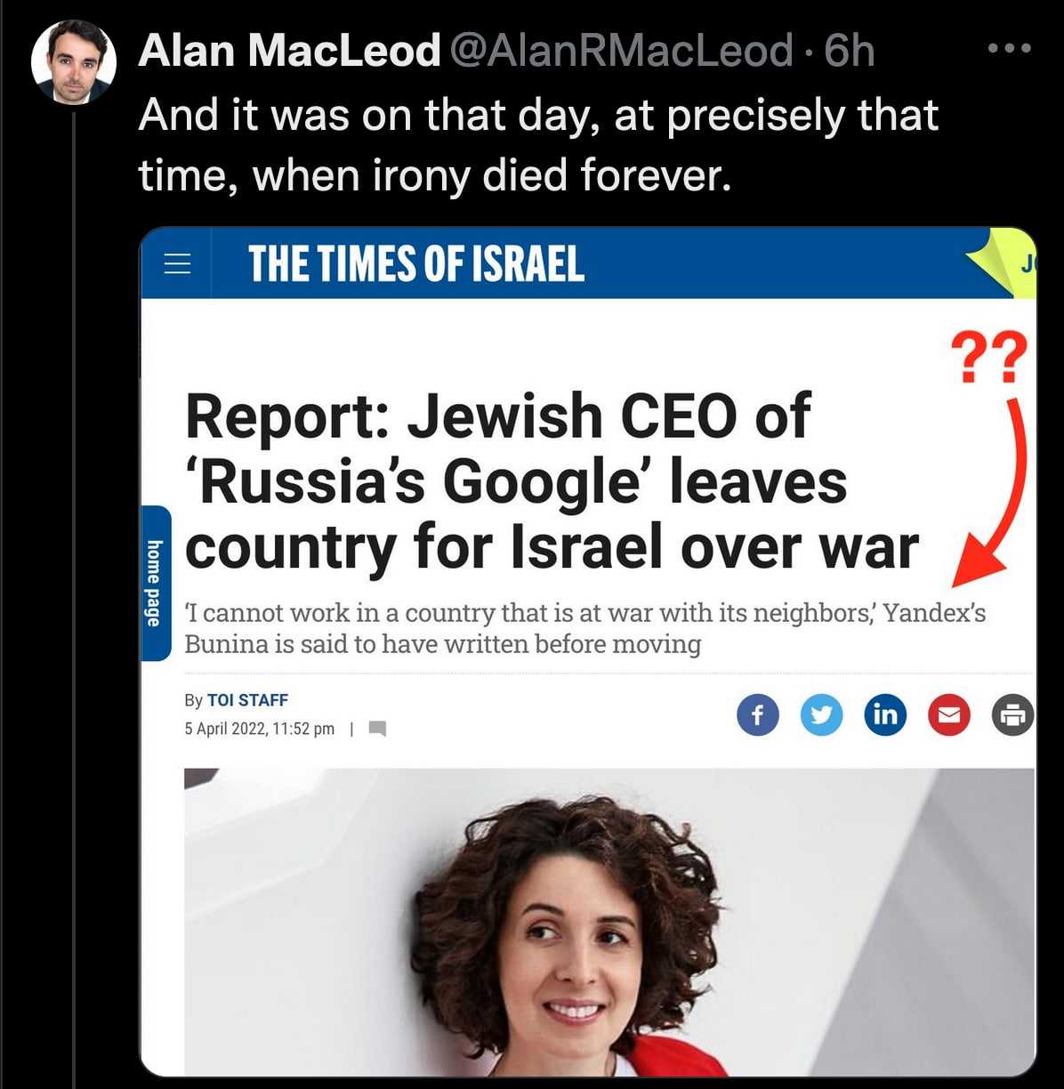Open the tweet's three-dot more options menu
The width and height of the screenshot is (1064, 1089).
click(1010, 49)
